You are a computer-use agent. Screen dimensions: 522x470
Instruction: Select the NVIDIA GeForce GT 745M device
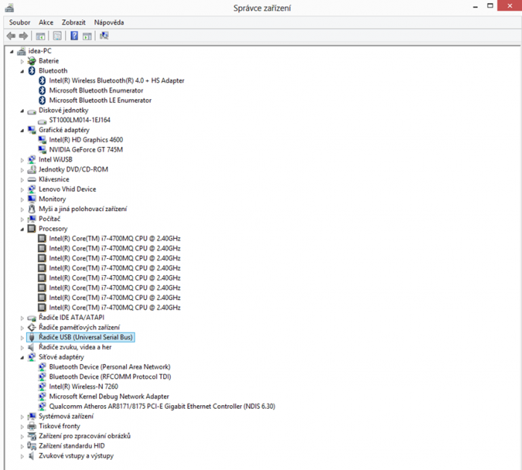tap(86, 149)
